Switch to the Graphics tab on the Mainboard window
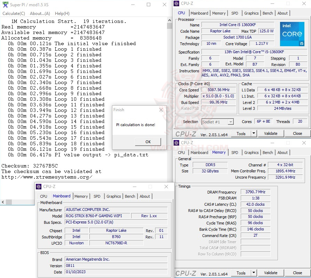Image resolution: width=311 pixels, height=278 pixels. 113,196
